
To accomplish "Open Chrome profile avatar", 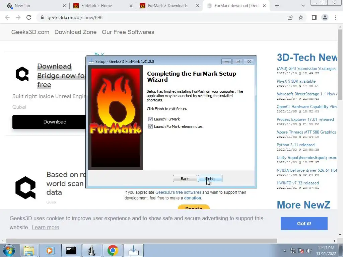I will 325,17.
